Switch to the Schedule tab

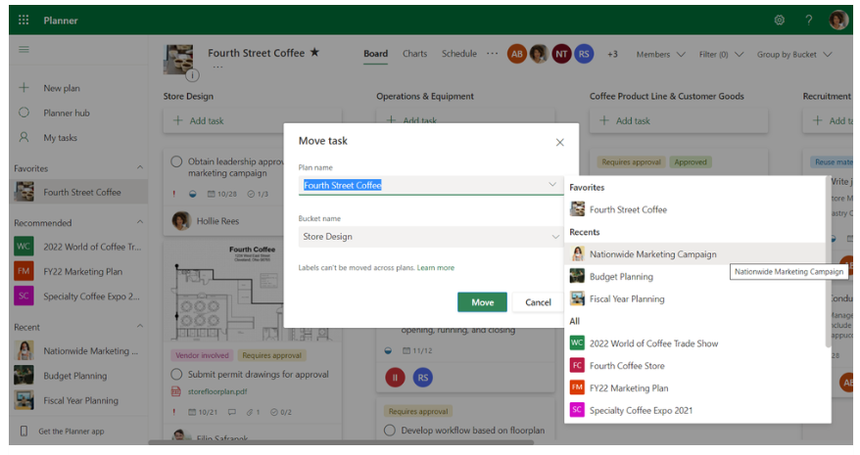click(x=459, y=54)
